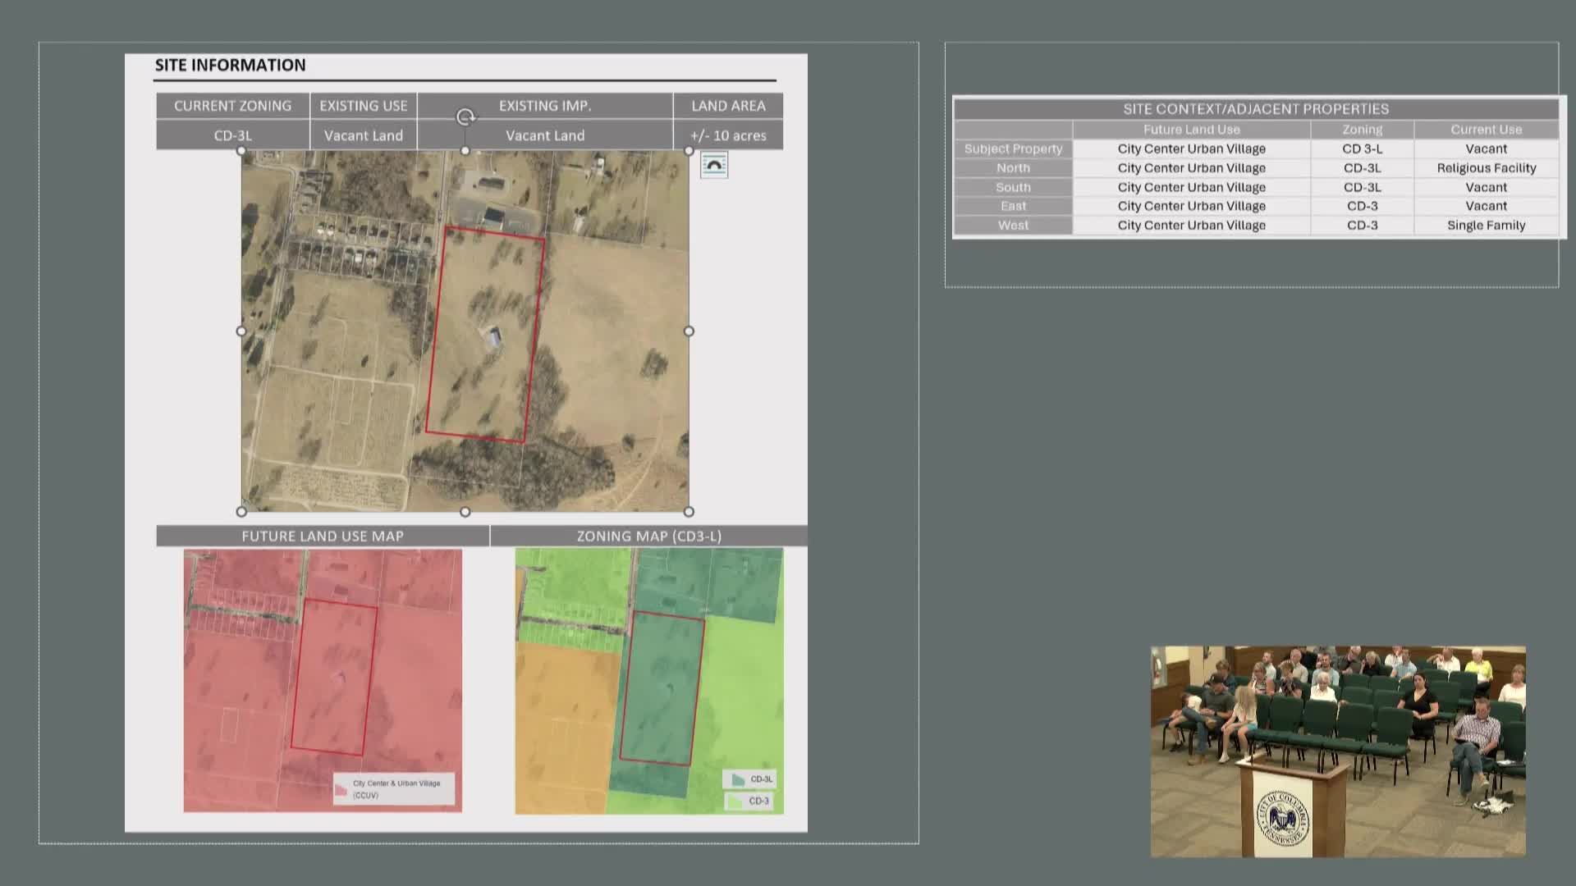Click the bottom-left resize handle of aerial photo
The image size is (1576, 886).
click(x=241, y=511)
